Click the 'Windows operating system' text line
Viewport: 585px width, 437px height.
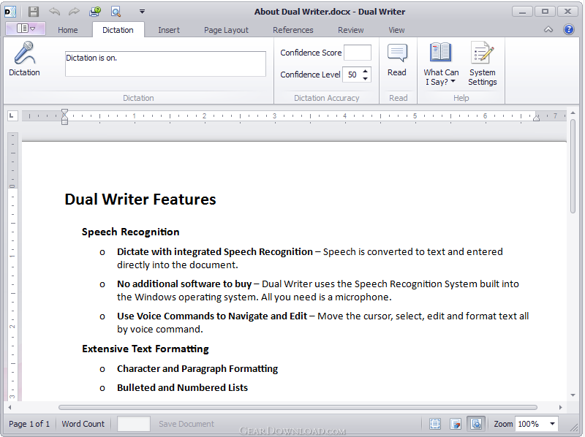pyautogui.click(x=254, y=297)
